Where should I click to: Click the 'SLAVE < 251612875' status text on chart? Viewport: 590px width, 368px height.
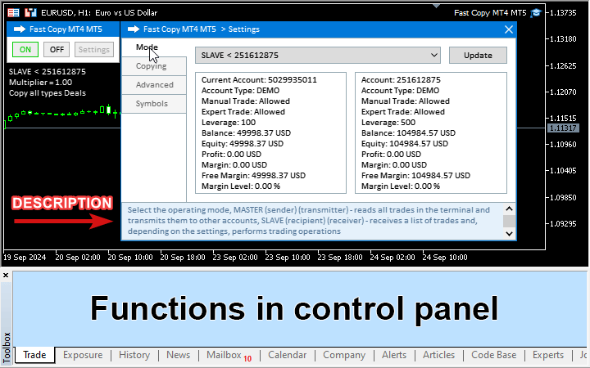(x=48, y=72)
